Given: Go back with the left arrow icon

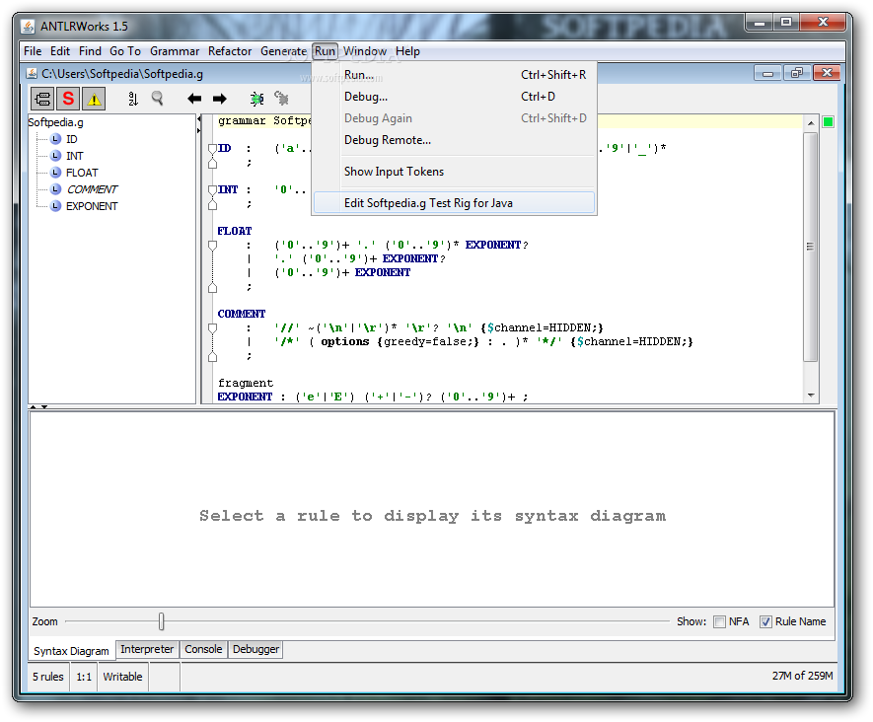Looking at the screenshot, I should point(194,98).
